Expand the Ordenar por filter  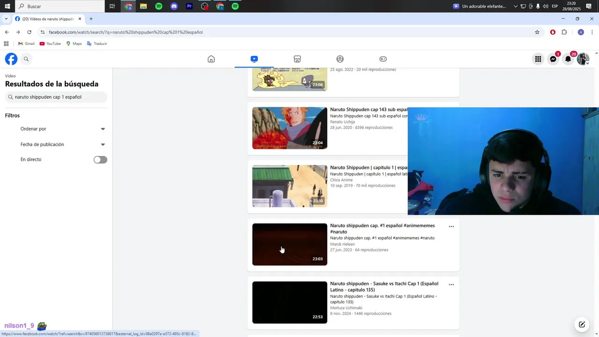pyautogui.click(x=63, y=129)
